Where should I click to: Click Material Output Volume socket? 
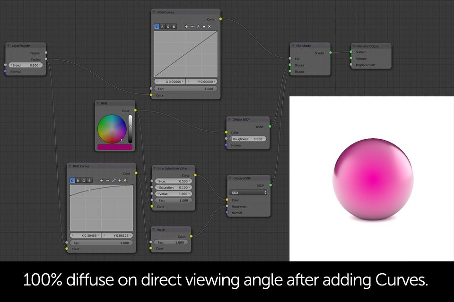click(351, 59)
